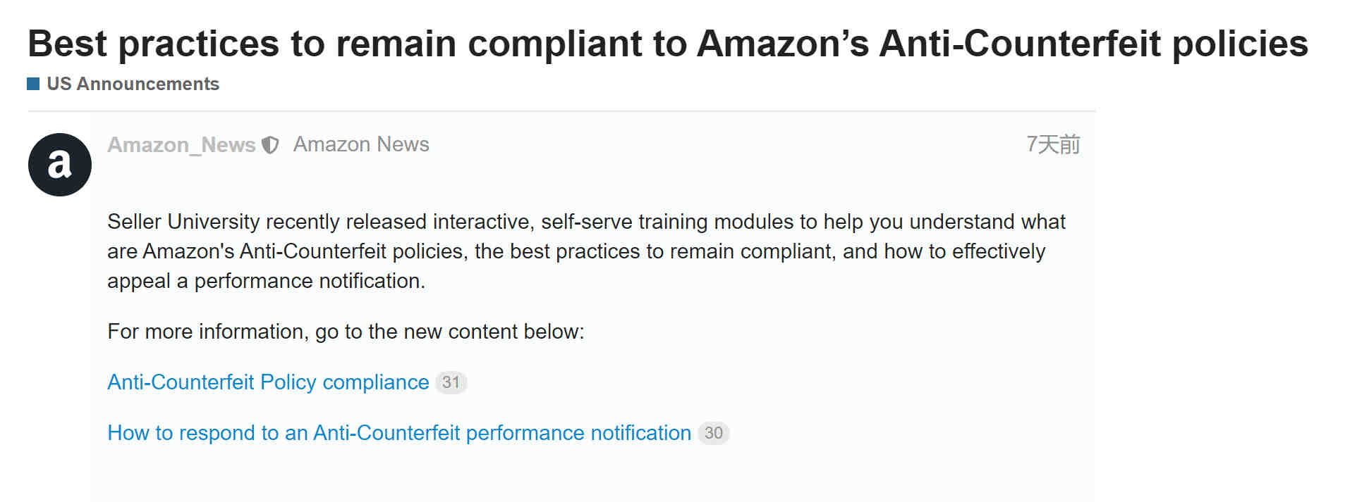The image size is (1345, 502).
Task: Open the Amazon_News username link
Action: tap(181, 144)
